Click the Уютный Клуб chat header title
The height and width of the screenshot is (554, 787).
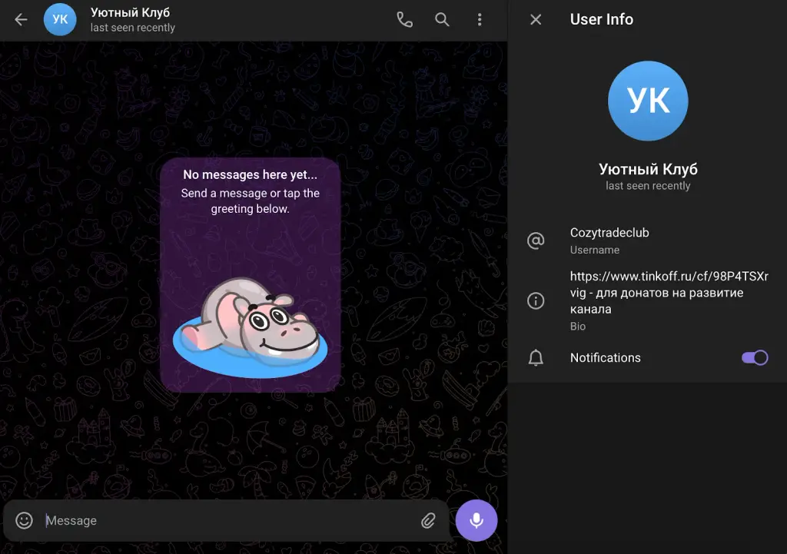[x=130, y=12]
